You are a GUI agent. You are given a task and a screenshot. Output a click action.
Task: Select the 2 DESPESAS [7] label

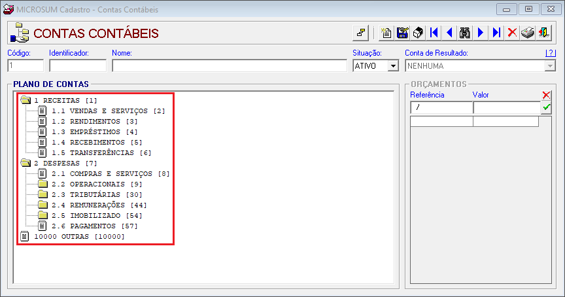[65, 164]
